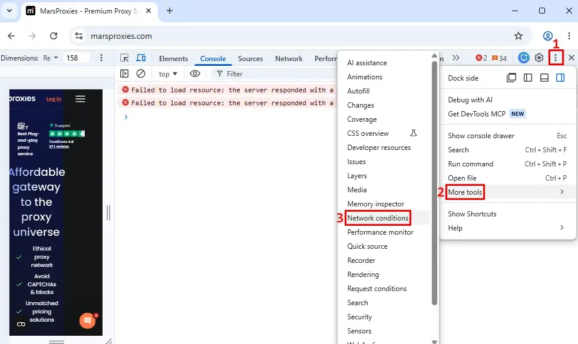Select Get DevTools MCP menu item
Screen dimensions: 578x344
[508, 114]
